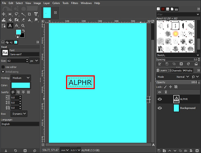Toggle the Antialiasing checkbox
The width and height of the screenshot is (201, 153).
pyautogui.click(x=3, y=72)
